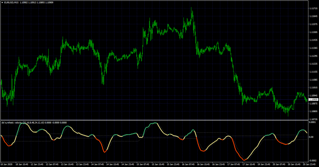Click the 14 Jan 07:45 time label
319x167 pixels.
[x=97, y=164]
